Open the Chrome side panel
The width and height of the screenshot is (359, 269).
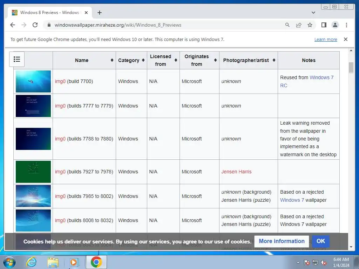(324, 25)
